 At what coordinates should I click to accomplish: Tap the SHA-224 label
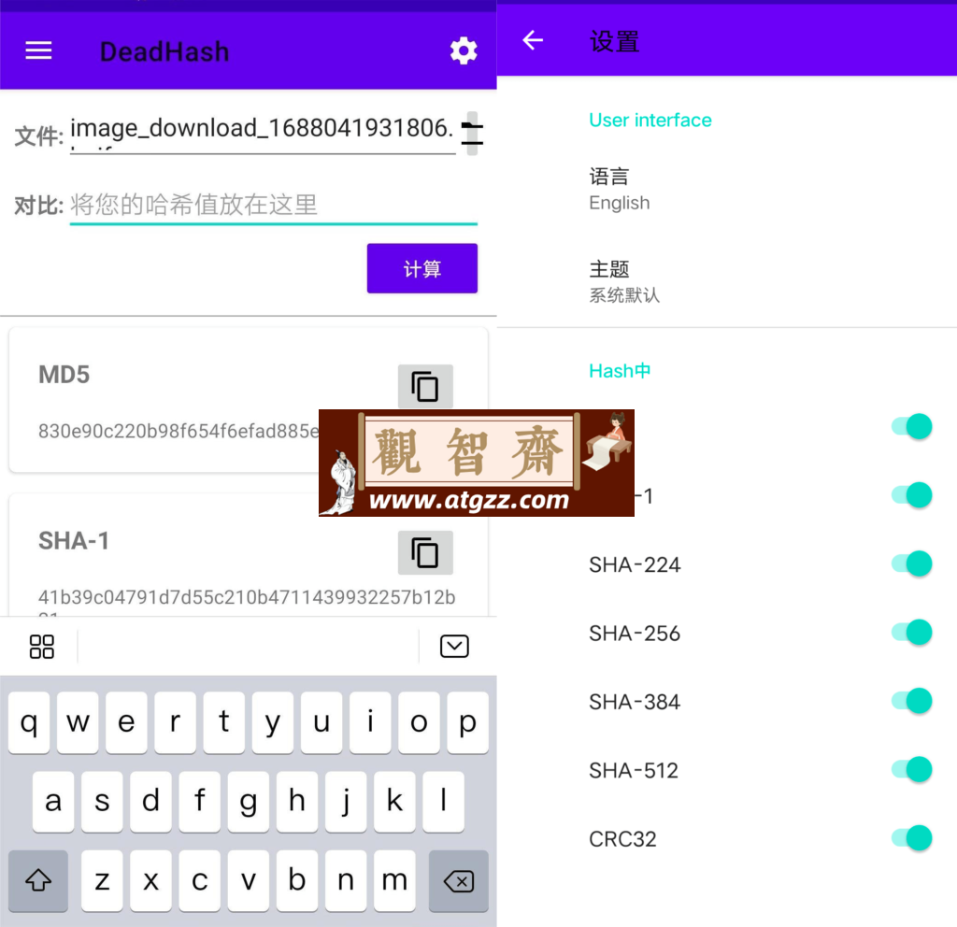(x=635, y=565)
